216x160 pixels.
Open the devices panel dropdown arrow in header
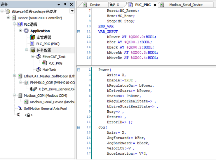click(59, 4)
